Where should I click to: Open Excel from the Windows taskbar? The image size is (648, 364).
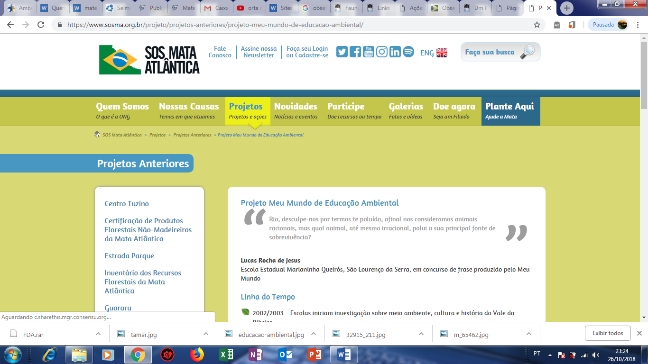point(226,355)
